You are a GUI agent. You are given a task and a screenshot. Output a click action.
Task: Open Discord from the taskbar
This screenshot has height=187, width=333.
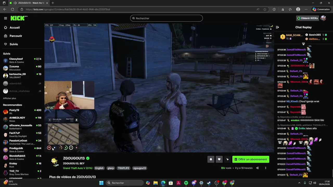pos(194,183)
